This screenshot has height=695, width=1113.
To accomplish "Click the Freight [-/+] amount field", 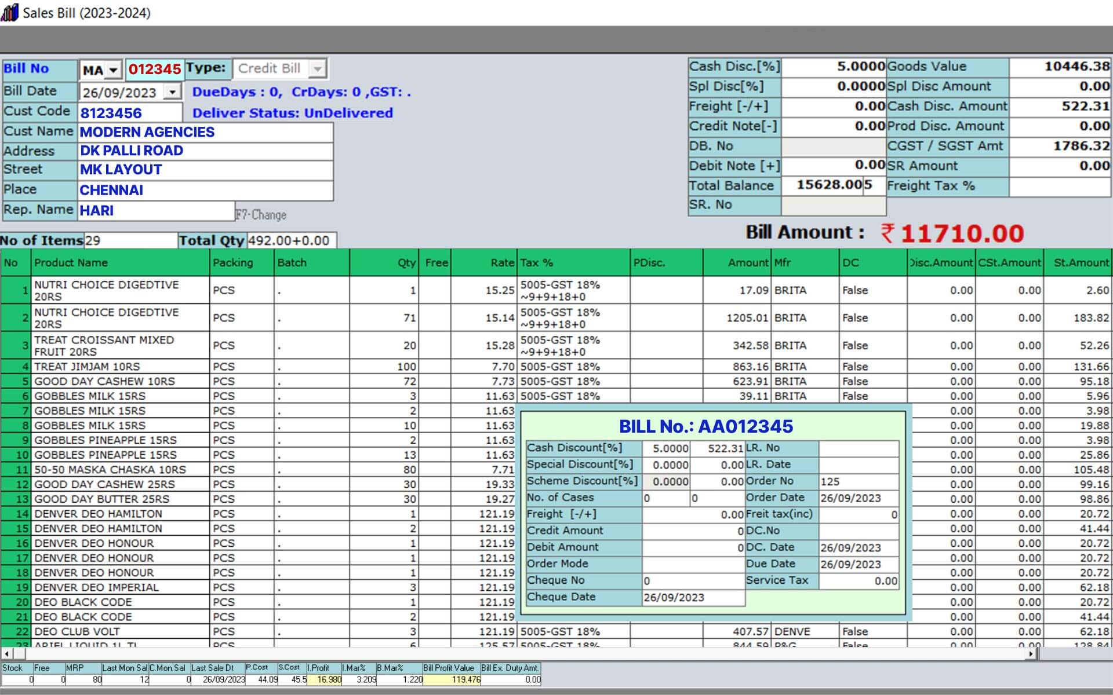I will (835, 106).
